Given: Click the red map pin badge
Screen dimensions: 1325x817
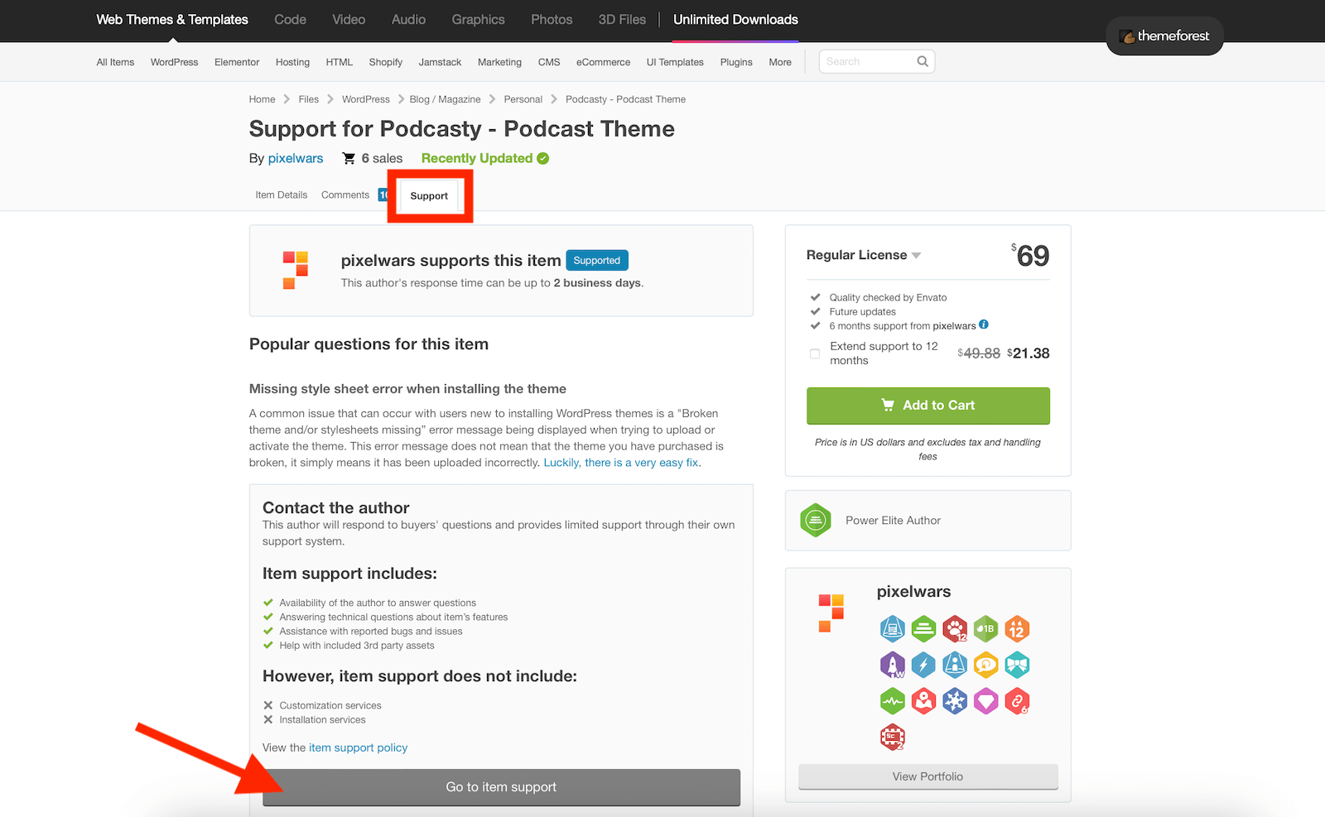Looking at the screenshot, I should coord(923,701).
